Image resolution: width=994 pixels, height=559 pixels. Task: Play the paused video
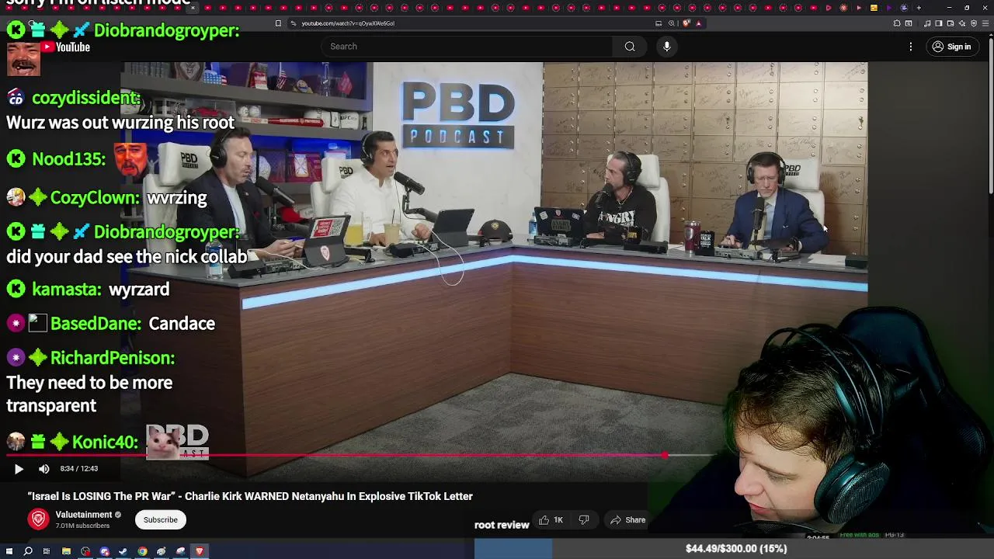(x=19, y=468)
